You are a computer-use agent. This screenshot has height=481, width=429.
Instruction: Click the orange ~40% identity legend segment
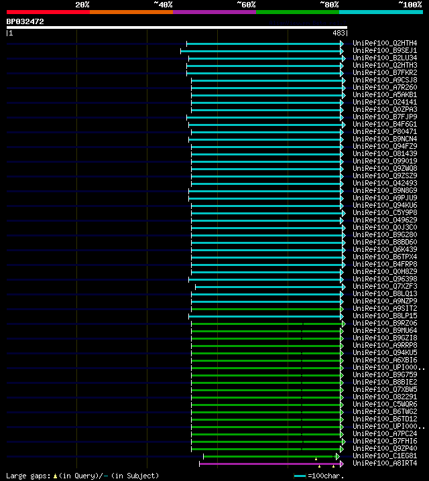(x=131, y=12)
